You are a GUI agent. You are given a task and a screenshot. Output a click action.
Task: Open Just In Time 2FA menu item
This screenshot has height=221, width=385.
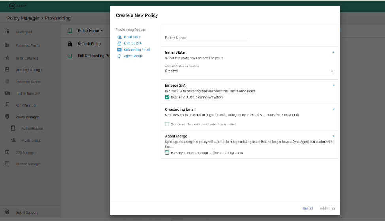(x=28, y=94)
